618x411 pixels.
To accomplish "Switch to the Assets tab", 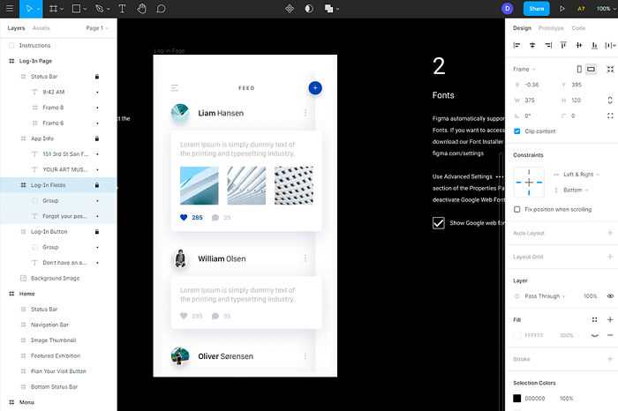I will (x=41, y=28).
